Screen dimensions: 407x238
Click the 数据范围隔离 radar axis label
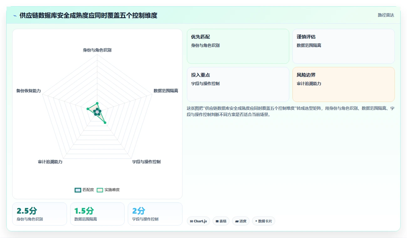pos(166,91)
